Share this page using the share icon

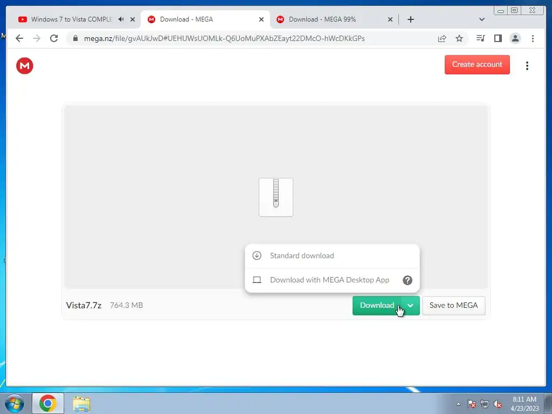pos(442,38)
